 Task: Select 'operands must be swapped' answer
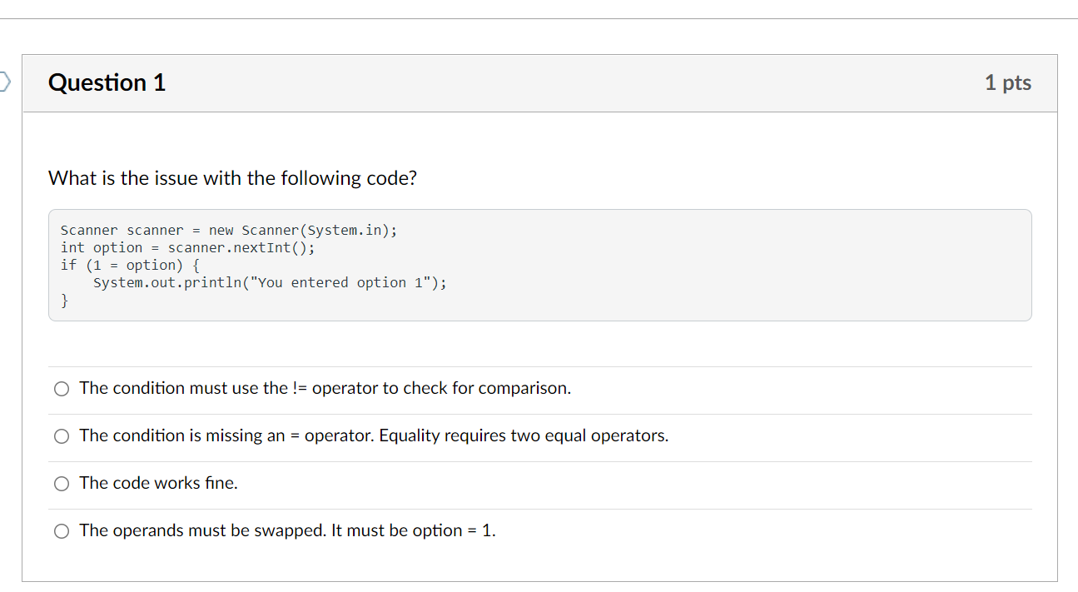62,531
